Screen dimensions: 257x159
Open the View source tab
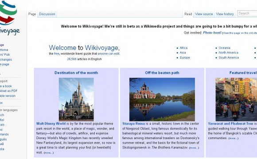tap(204, 14)
